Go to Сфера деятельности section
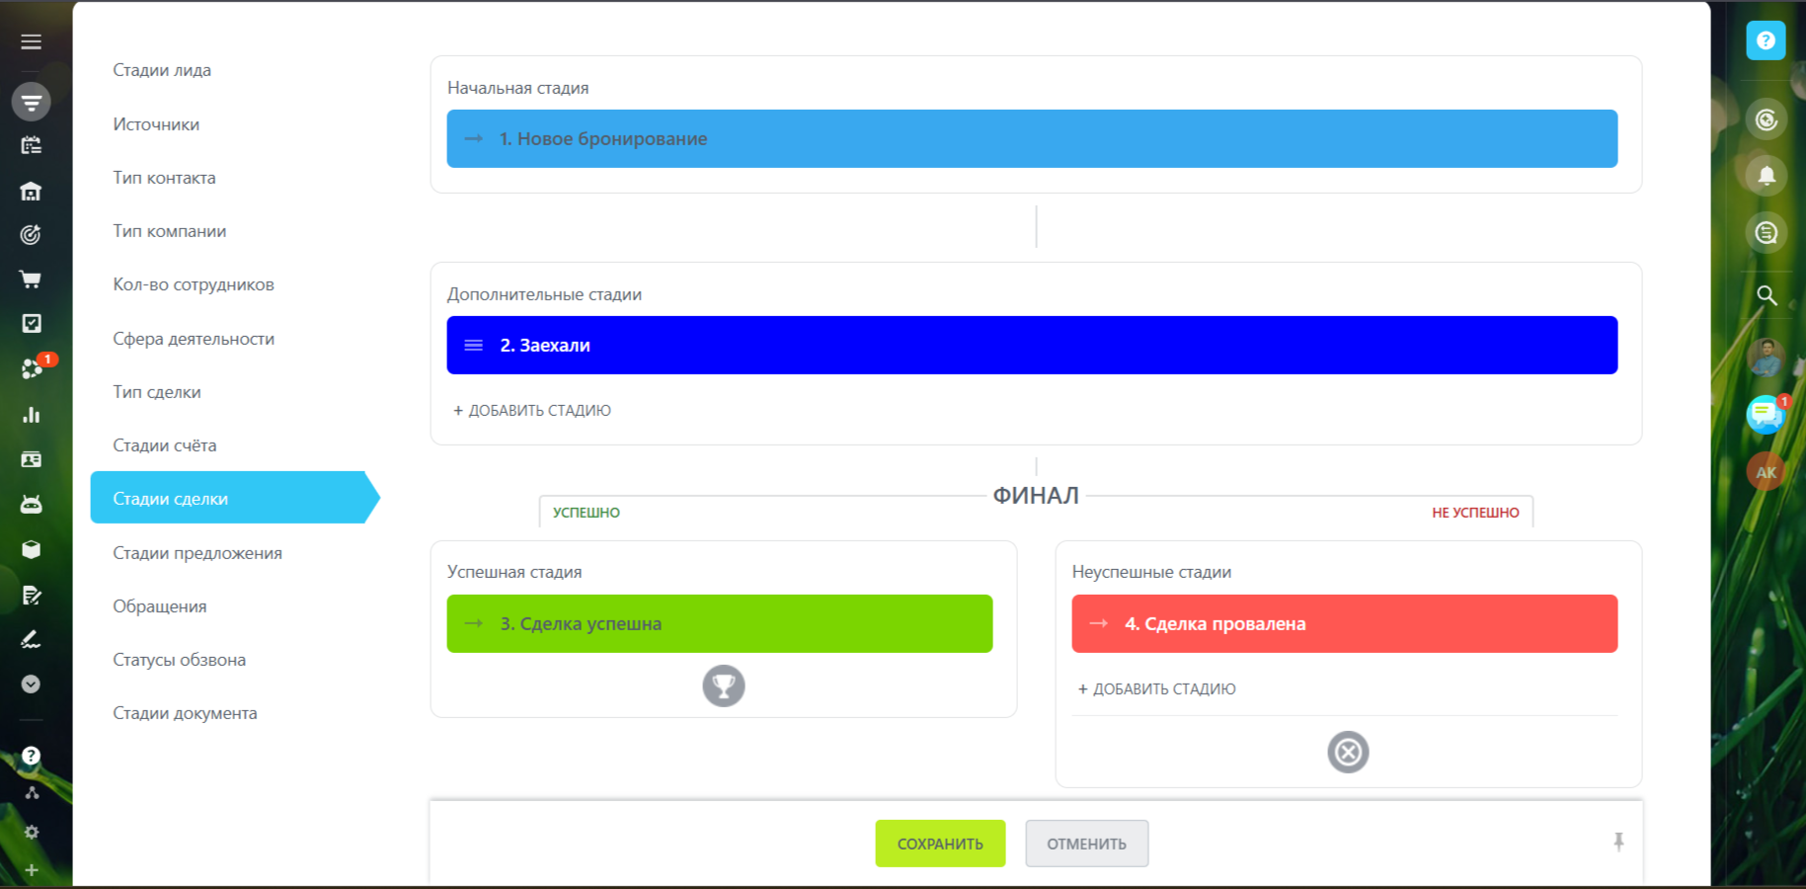1806x889 pixels. click(x=194, y=339)
